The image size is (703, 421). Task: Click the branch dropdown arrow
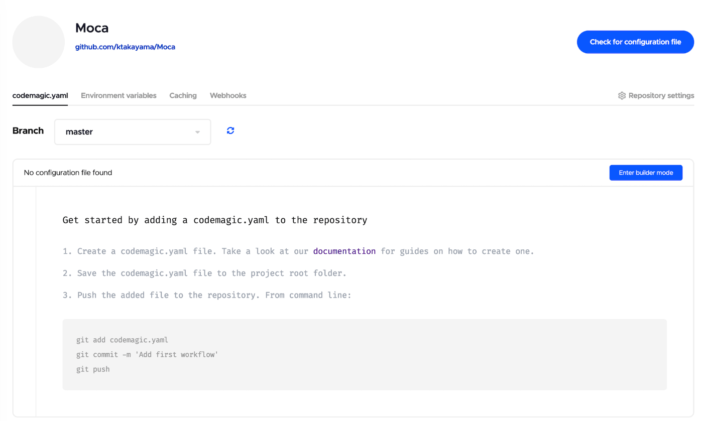coord(197,132)
